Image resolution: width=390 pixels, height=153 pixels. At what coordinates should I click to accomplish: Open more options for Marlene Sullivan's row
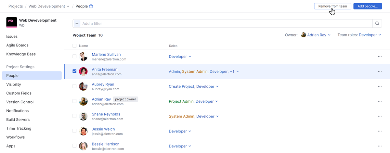pos(380,57)
